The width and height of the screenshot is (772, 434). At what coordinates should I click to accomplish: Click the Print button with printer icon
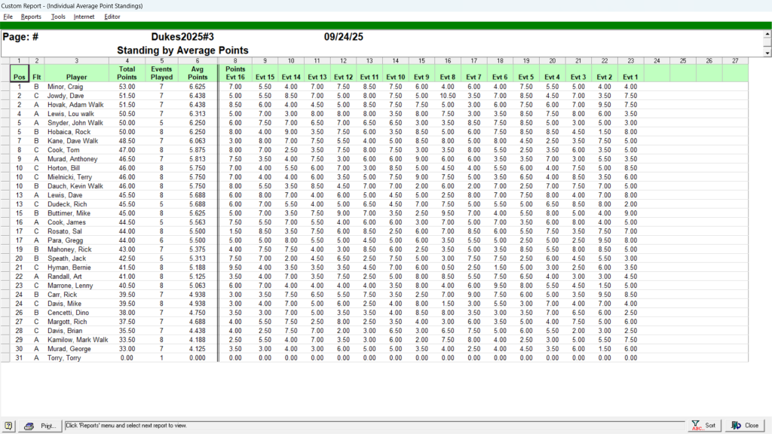(40, 426)
